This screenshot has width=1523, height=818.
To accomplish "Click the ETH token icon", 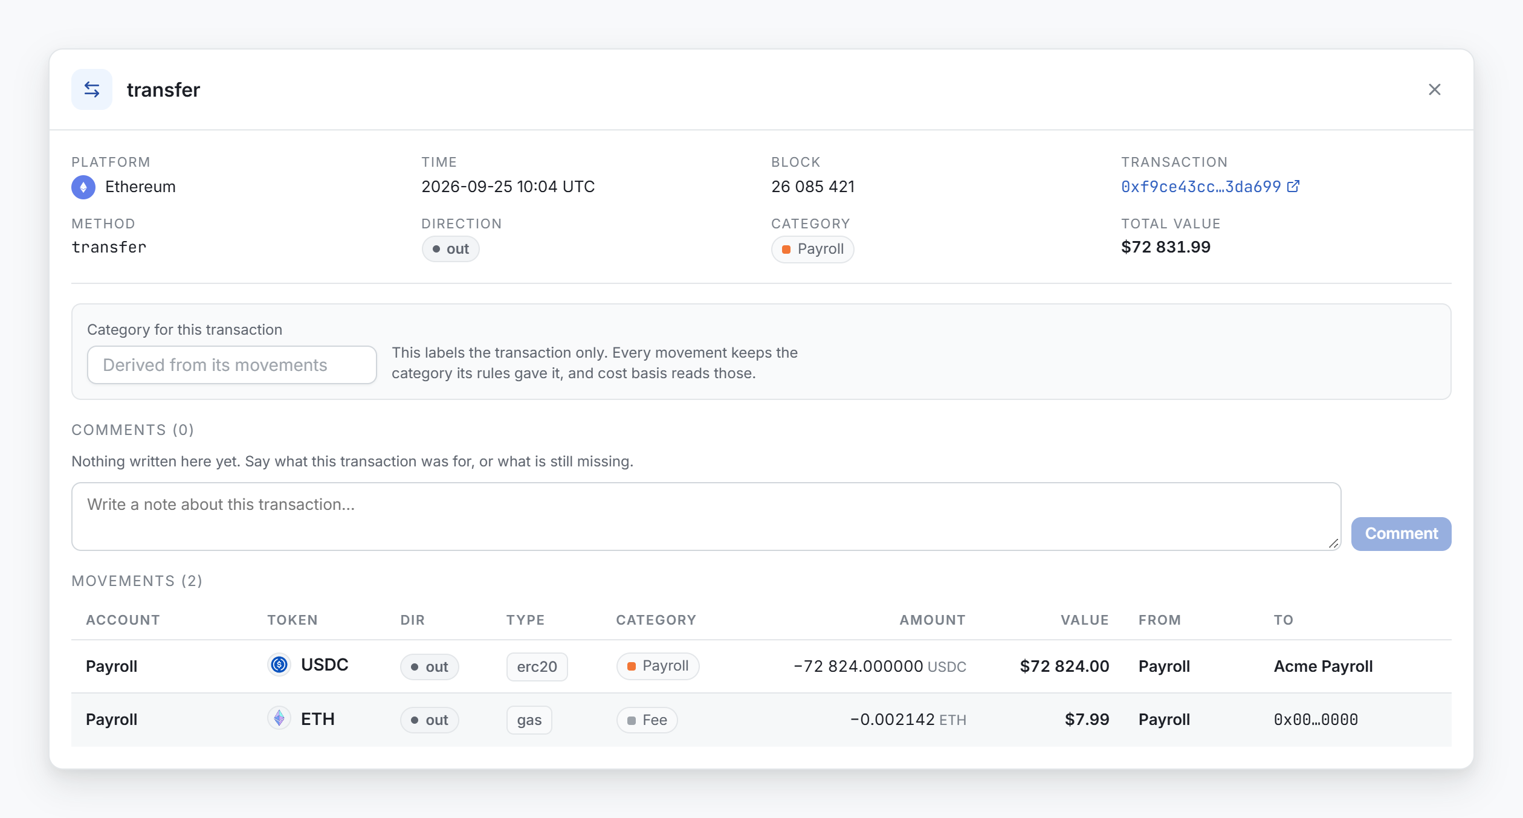I will [x=279, y=718].
